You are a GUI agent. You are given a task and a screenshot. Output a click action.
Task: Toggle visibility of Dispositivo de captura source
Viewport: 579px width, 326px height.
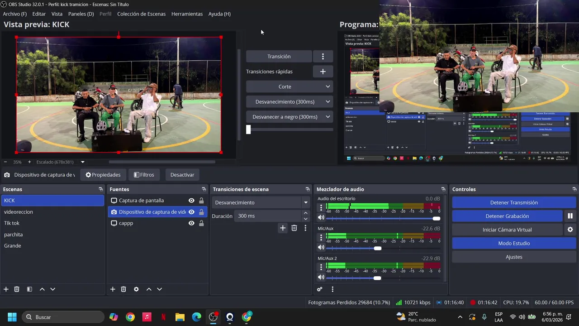click(191, 212)
